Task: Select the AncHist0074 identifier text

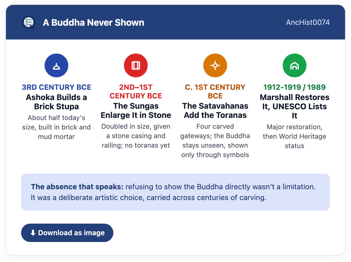Action: (308, 22)
